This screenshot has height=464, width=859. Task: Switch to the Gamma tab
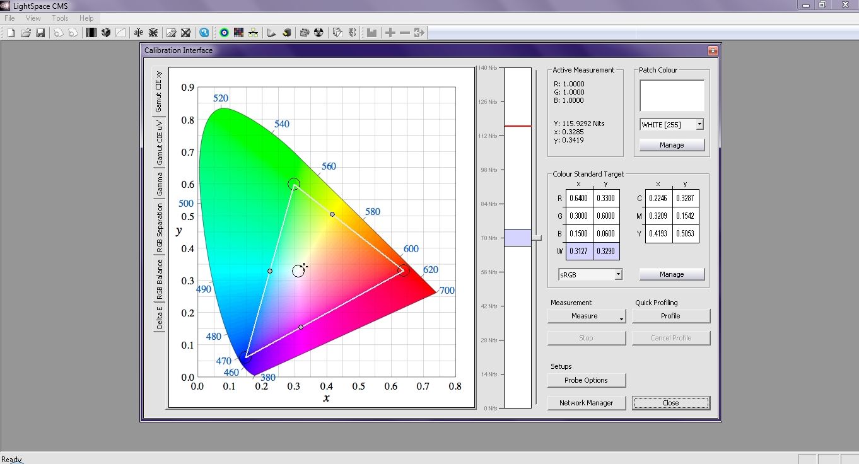coord(160,183)
